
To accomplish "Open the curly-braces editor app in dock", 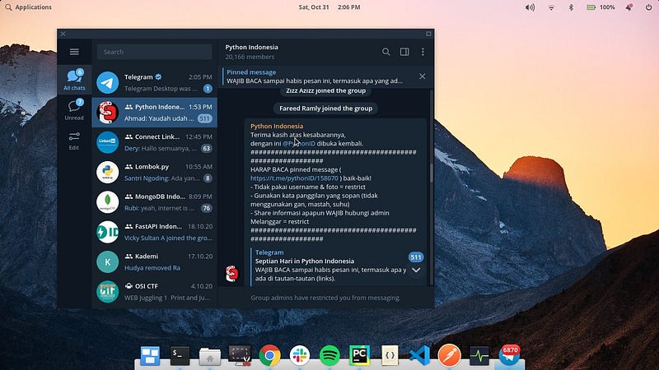I will [390, 356].
